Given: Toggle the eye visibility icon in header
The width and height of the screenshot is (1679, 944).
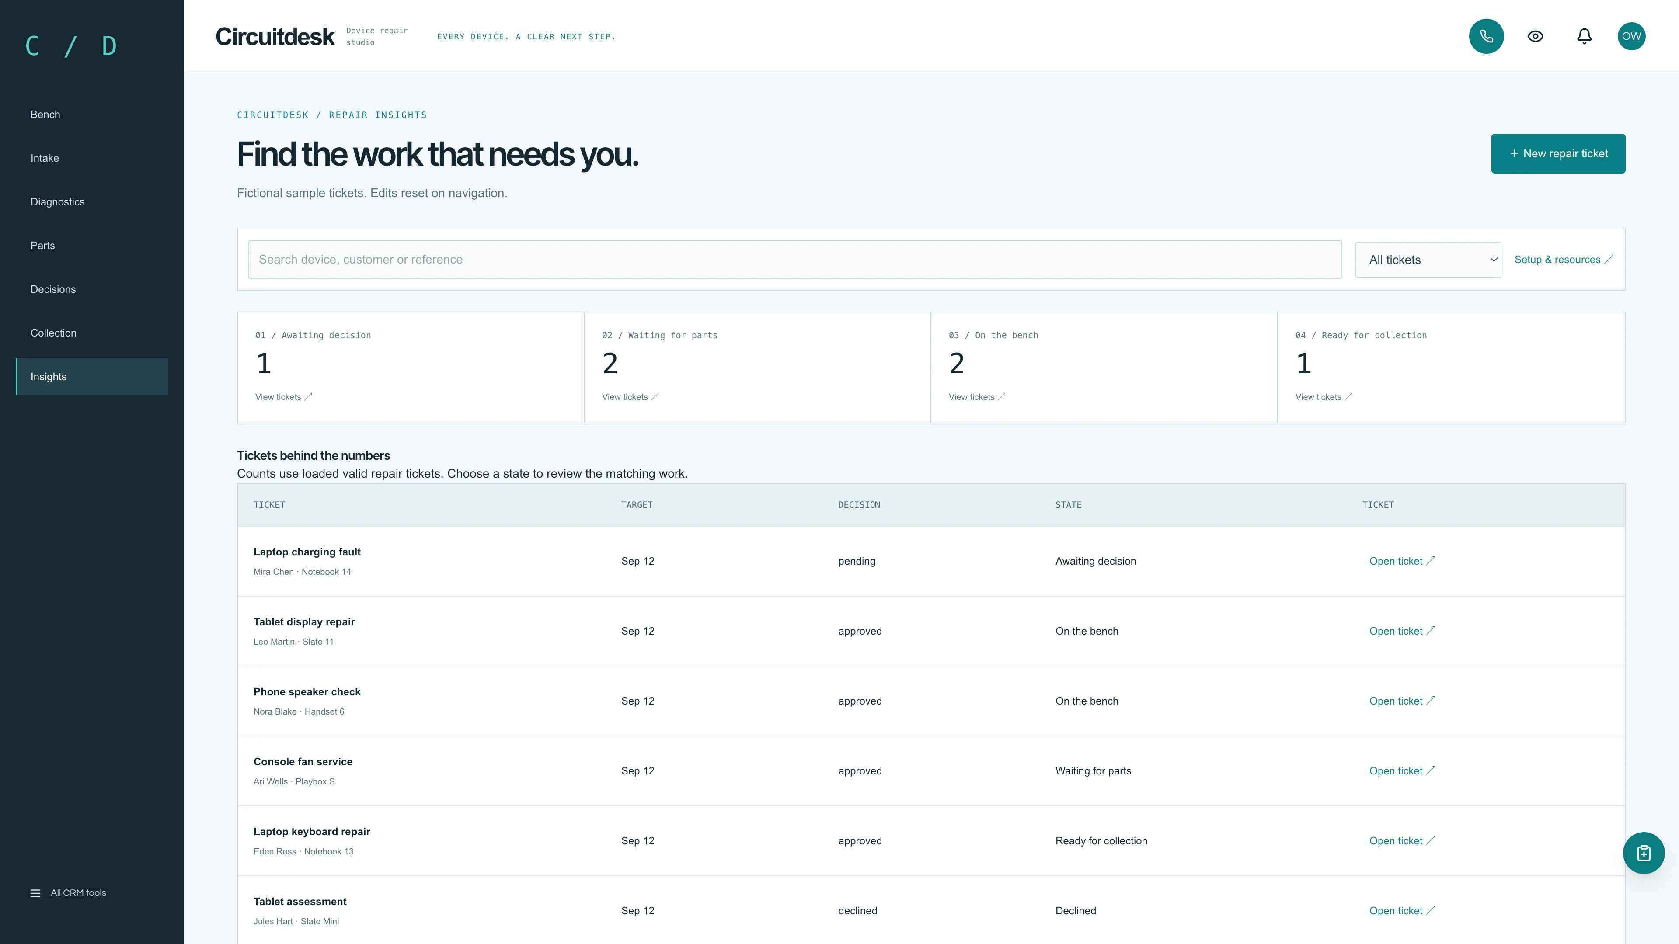Looking at the screenshot, I should 1535,36.
